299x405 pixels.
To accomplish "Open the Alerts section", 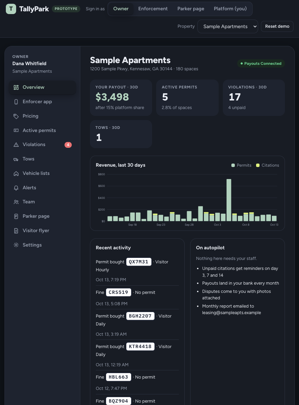I will (x=43, y=188).
